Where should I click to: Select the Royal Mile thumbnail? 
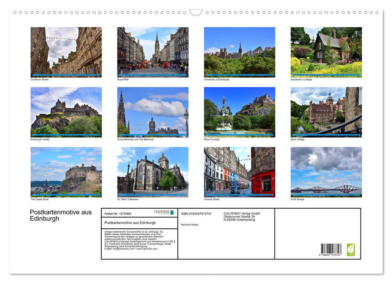pos(153,52)
